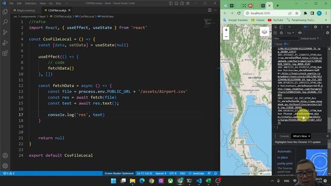Bookmark this page with the star icon
The height and width of the screenshot is (186, 331).
coord(297,13)
